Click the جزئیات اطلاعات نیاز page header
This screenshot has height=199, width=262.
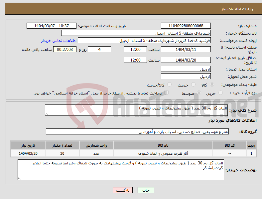[x=237, y=9]
